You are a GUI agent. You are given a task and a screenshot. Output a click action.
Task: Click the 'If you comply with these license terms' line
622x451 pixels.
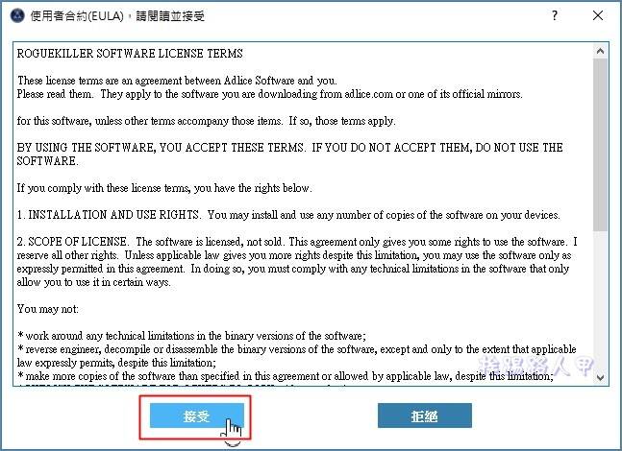(164, 188)
